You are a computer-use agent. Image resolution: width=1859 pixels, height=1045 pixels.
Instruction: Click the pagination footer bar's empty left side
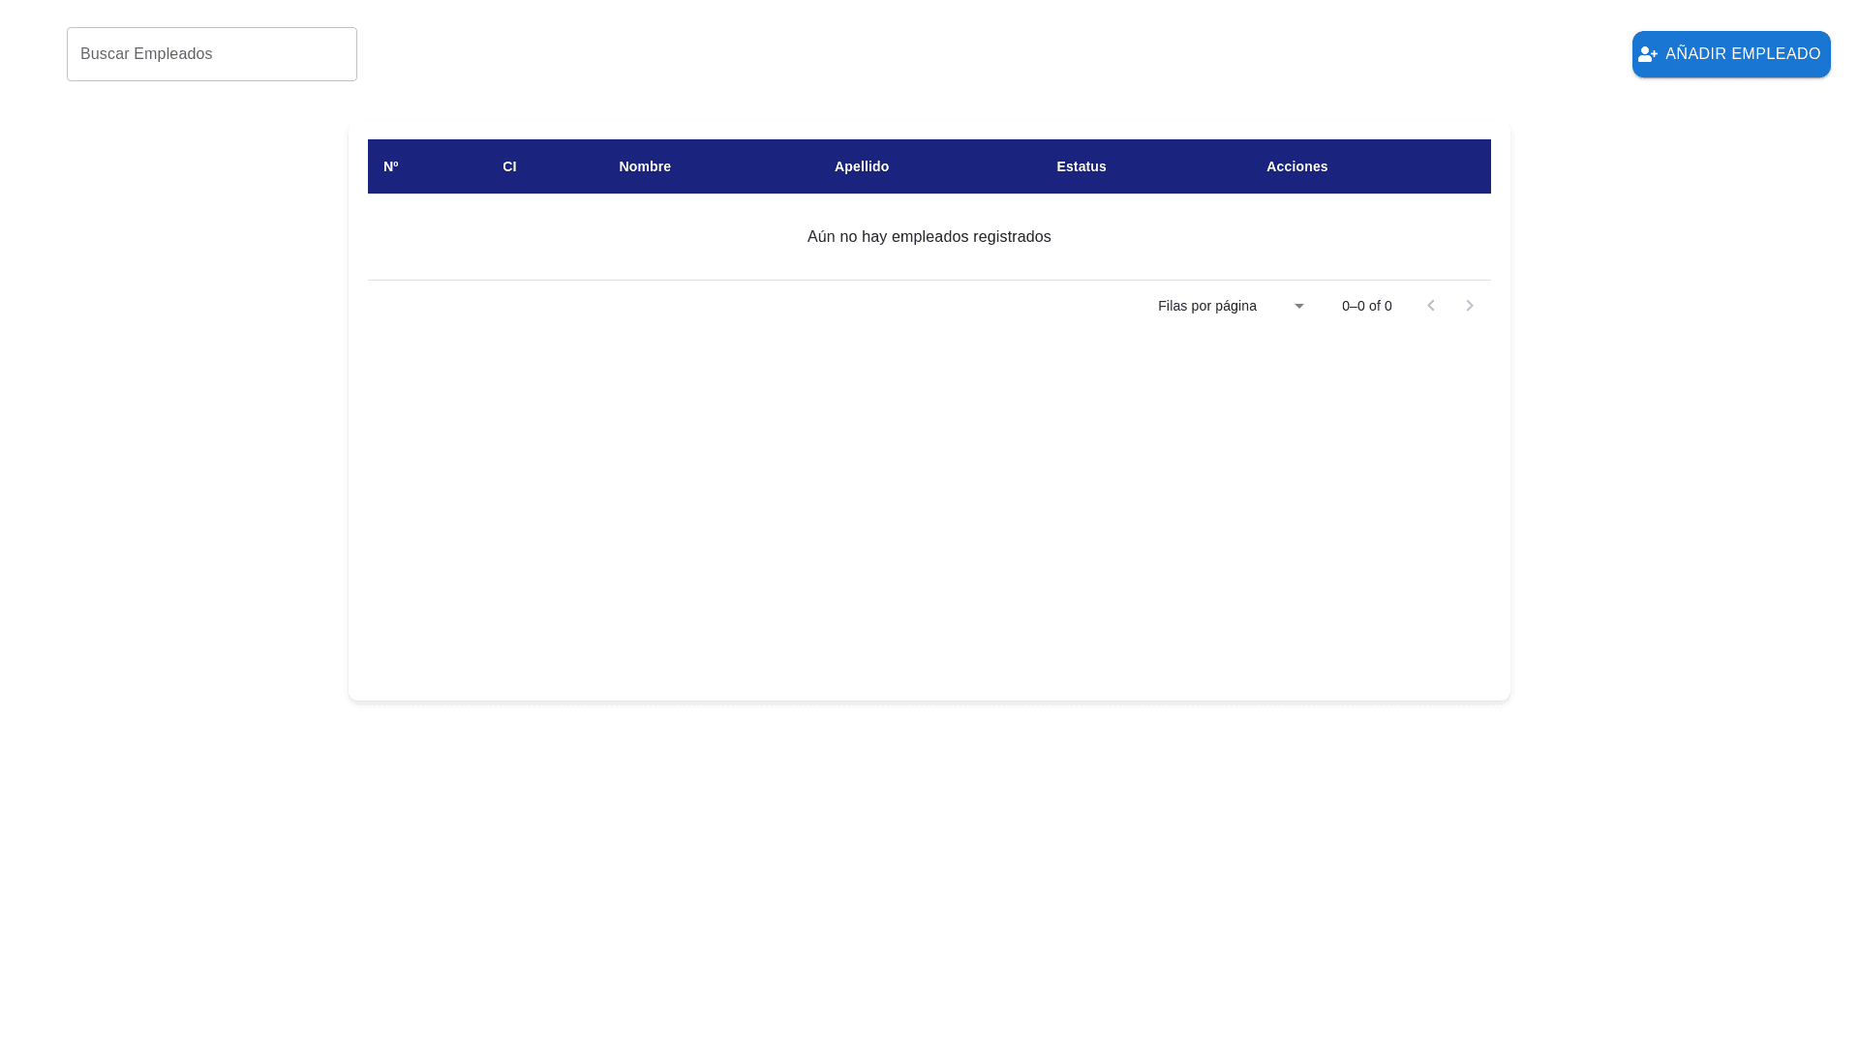coord(678,306)
